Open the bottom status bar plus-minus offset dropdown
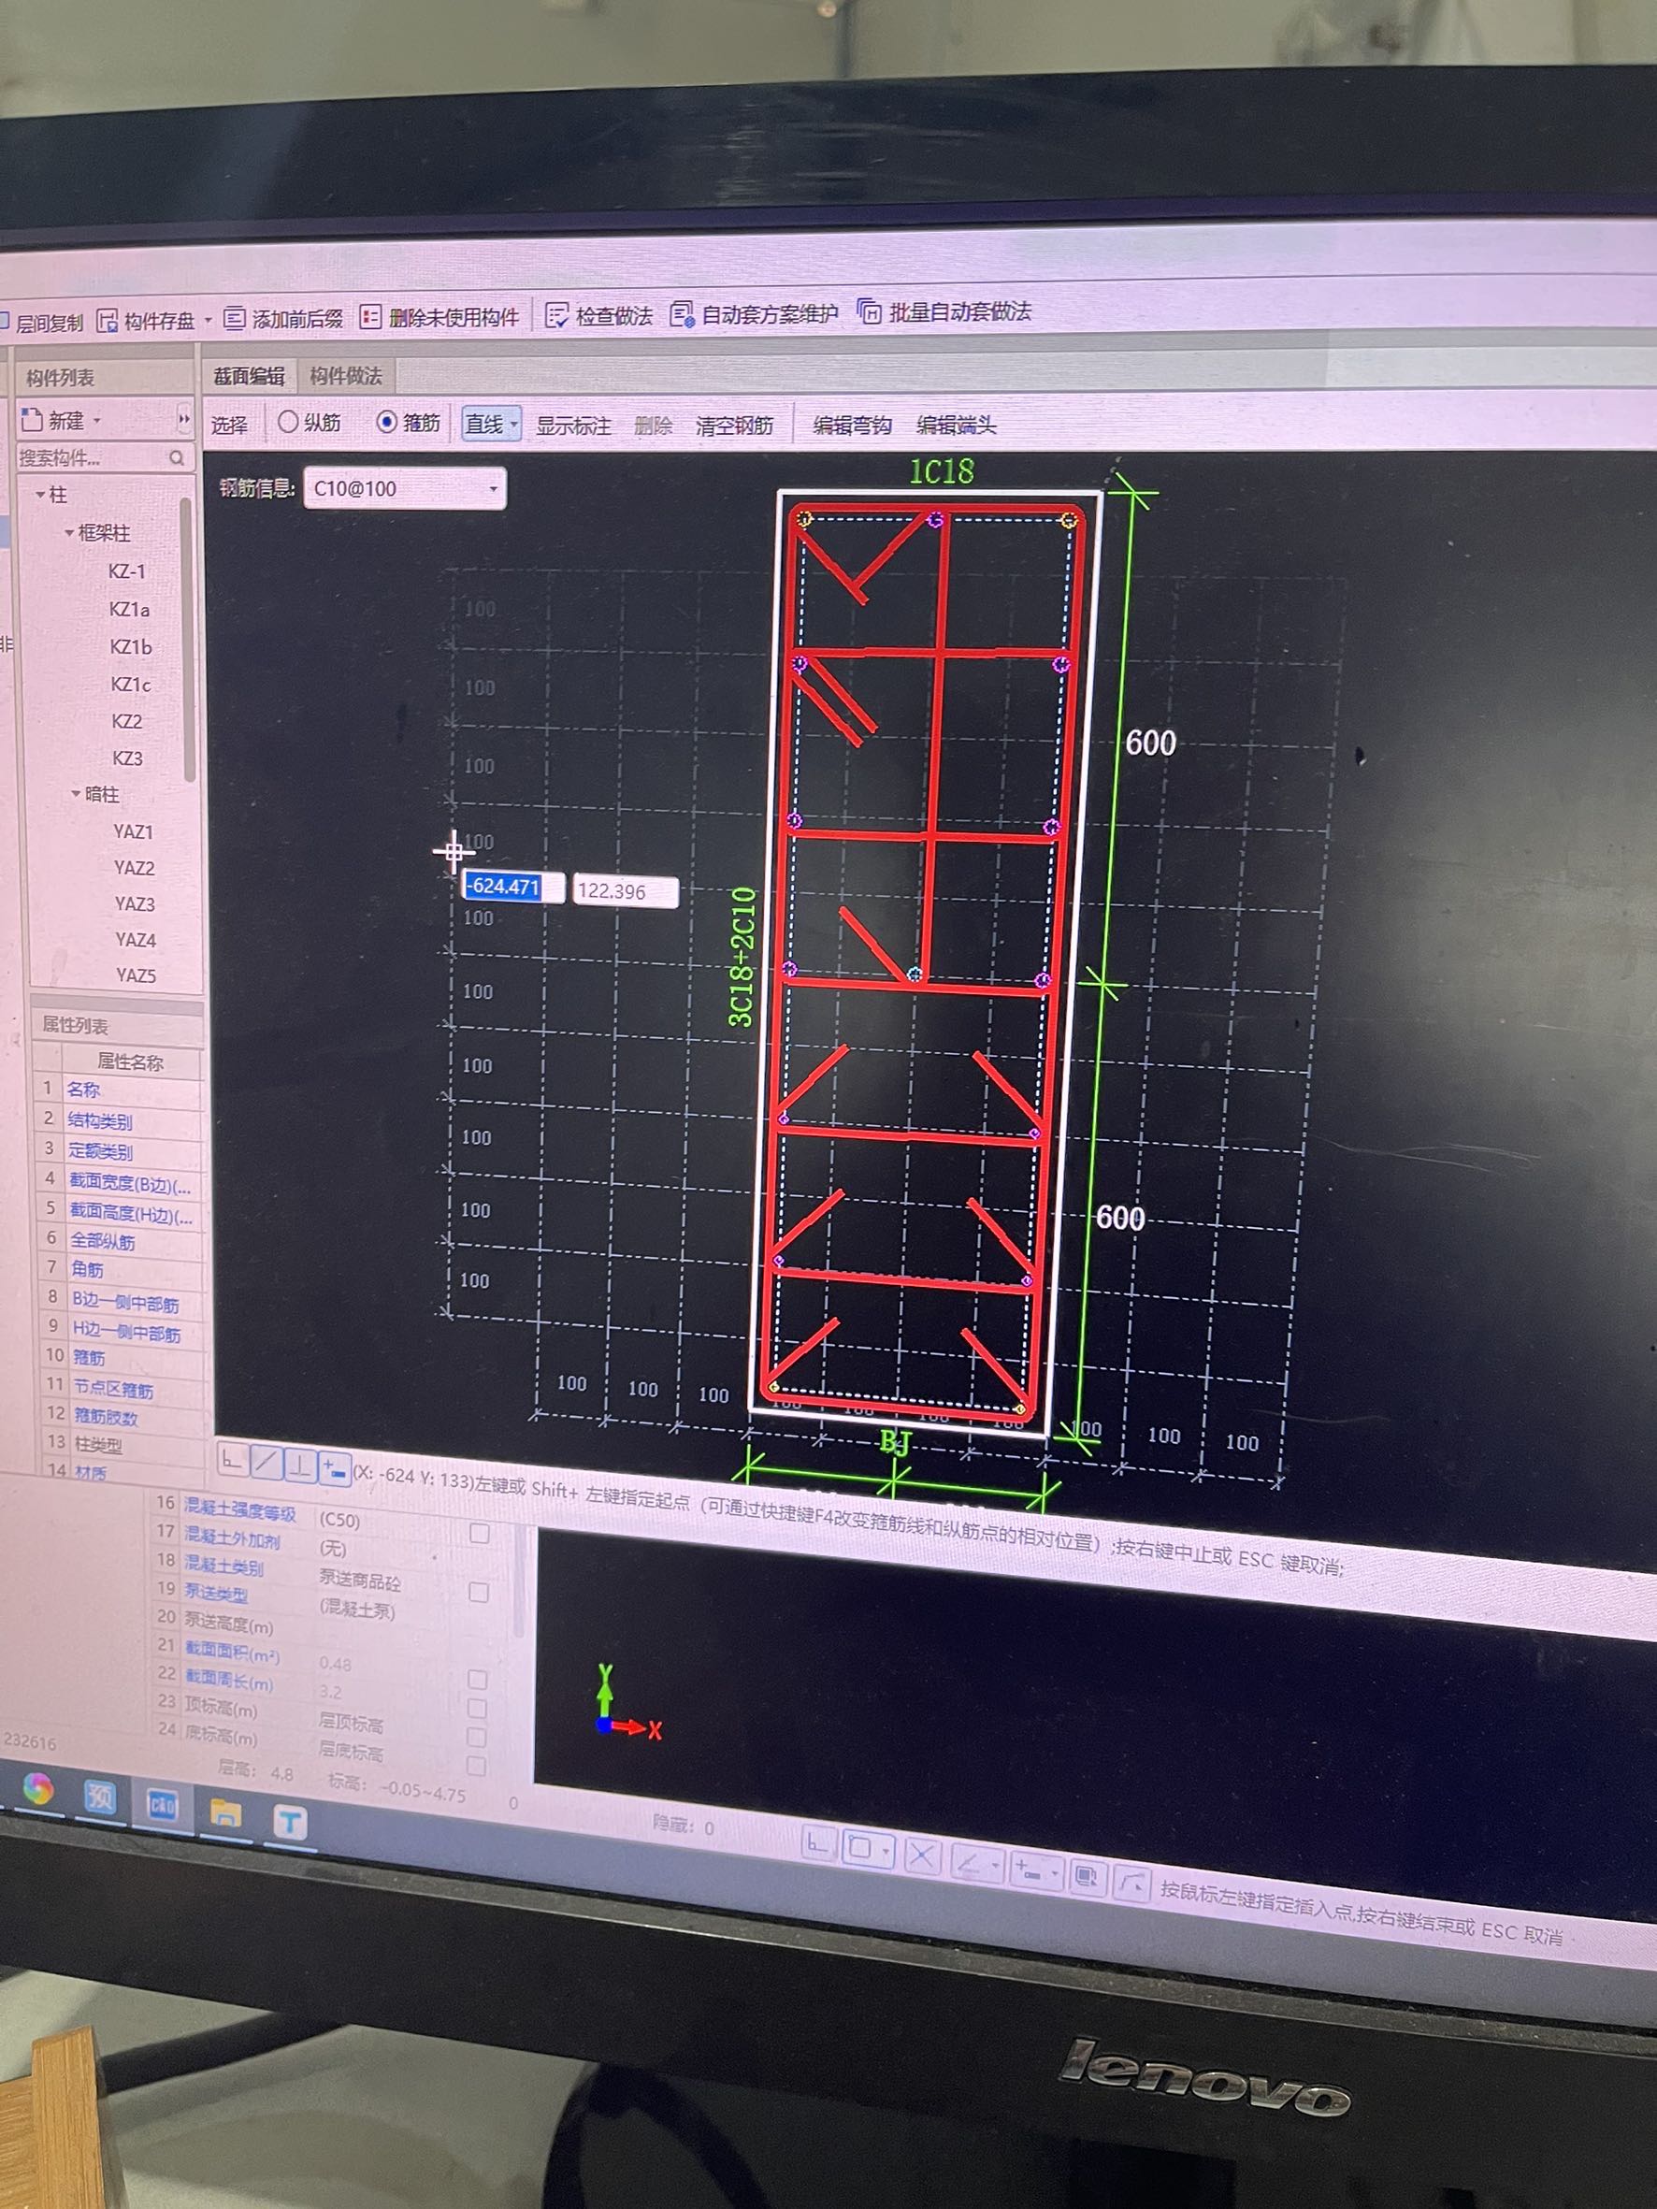1657x2209 pixels. (x=1055, y=1871)
